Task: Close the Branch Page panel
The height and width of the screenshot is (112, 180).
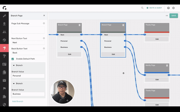Action: coord(44,16)
